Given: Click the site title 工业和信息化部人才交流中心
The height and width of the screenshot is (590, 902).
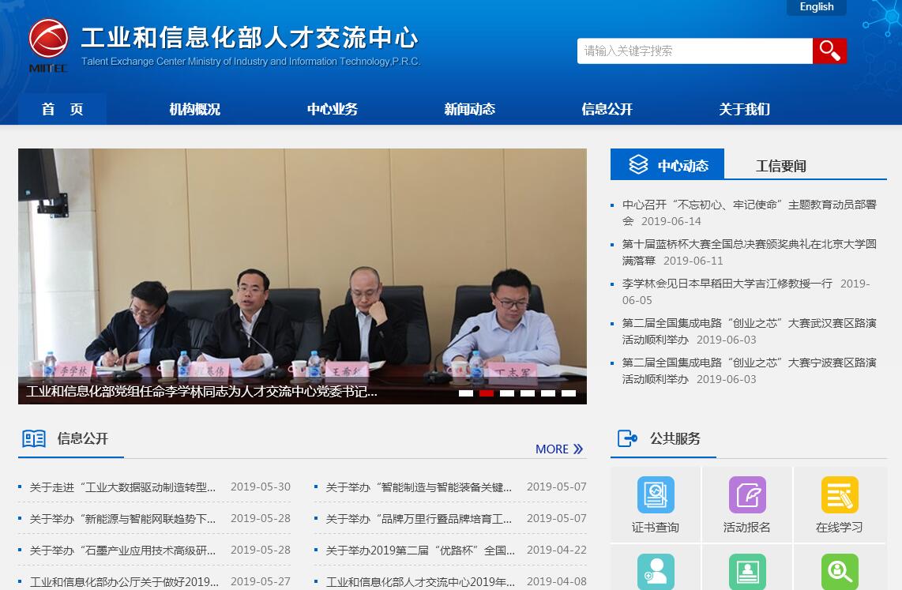Looking at the screenshot, I should click(250, 37).
